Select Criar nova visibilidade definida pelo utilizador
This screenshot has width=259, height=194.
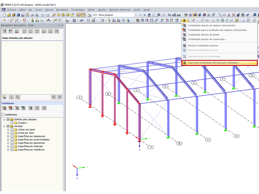[219, 63]
